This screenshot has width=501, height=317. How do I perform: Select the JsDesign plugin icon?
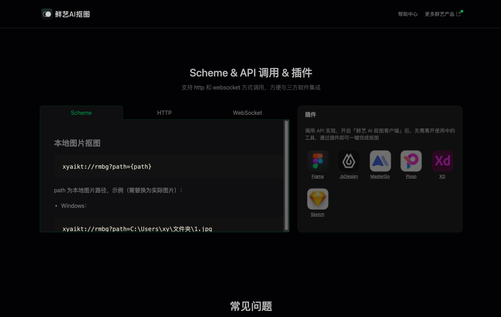click(348, 161)
